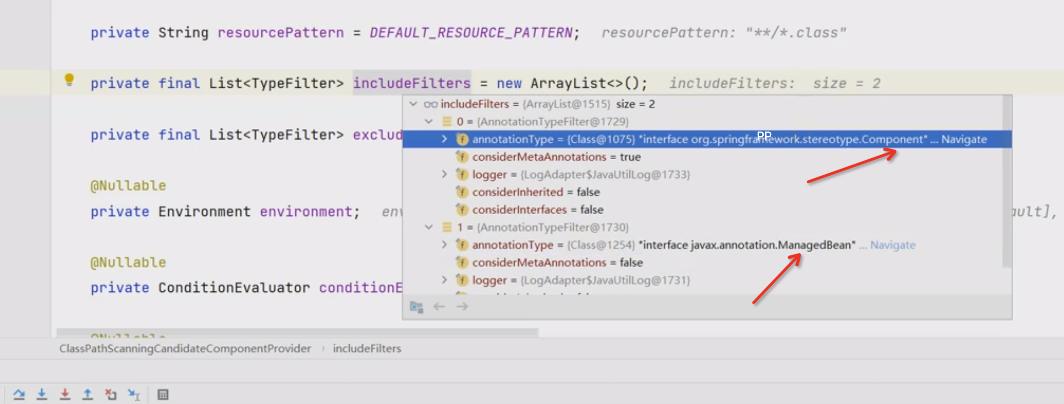Open the Evaluate Expression calculator icon
1064x404 pixels.
163,395
